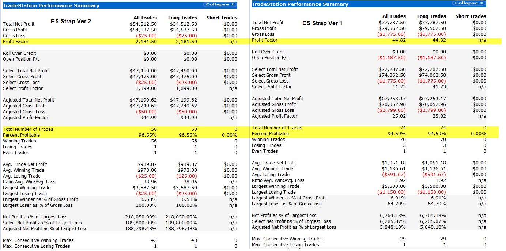Collapse the ES Strap Ver 2 performance summary
The image size is (506, 251).
pos(220,5)
